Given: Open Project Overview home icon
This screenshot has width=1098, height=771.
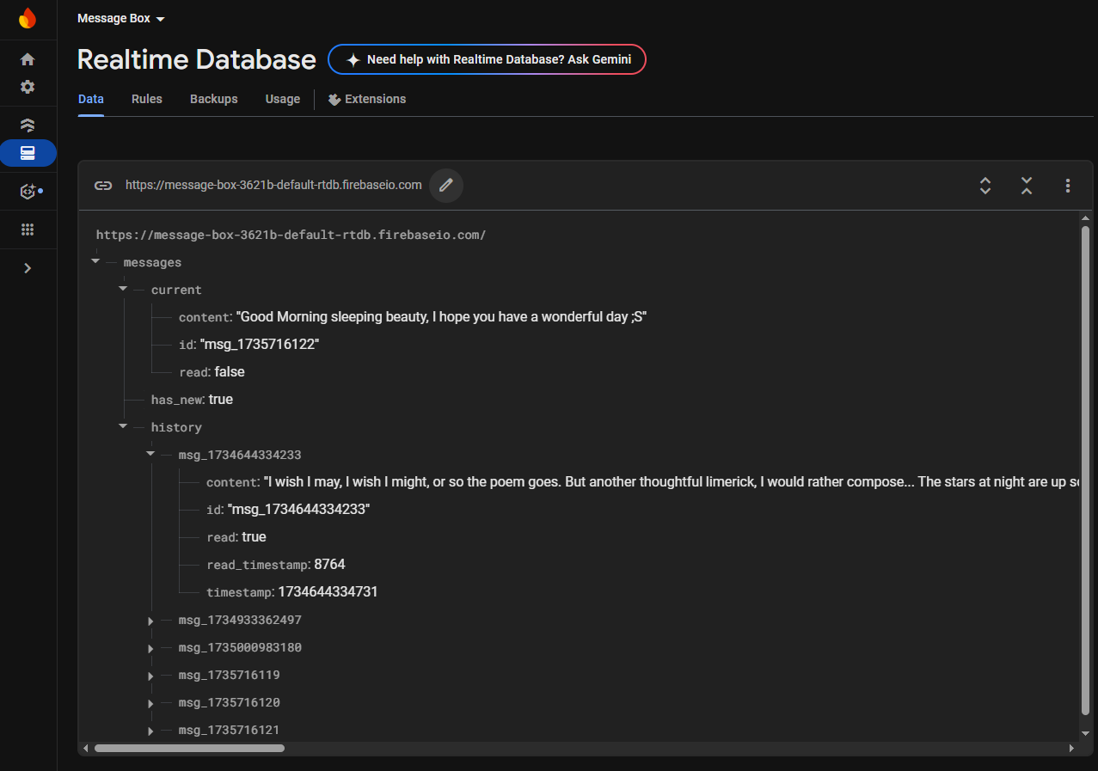Looking at the screenshot, I should 28,59.
